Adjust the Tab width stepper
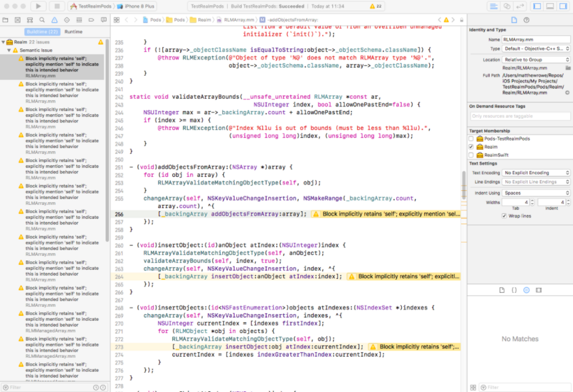The width and height of the screenshot is (573, 392). [532, 202]
